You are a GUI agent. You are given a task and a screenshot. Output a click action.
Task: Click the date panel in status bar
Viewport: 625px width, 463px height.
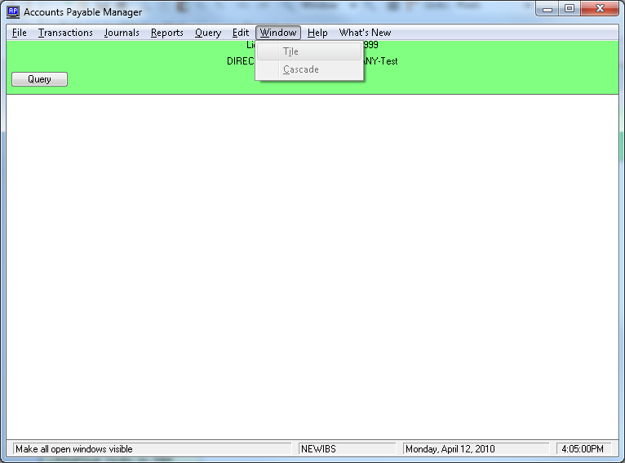(x=477, y=449)
